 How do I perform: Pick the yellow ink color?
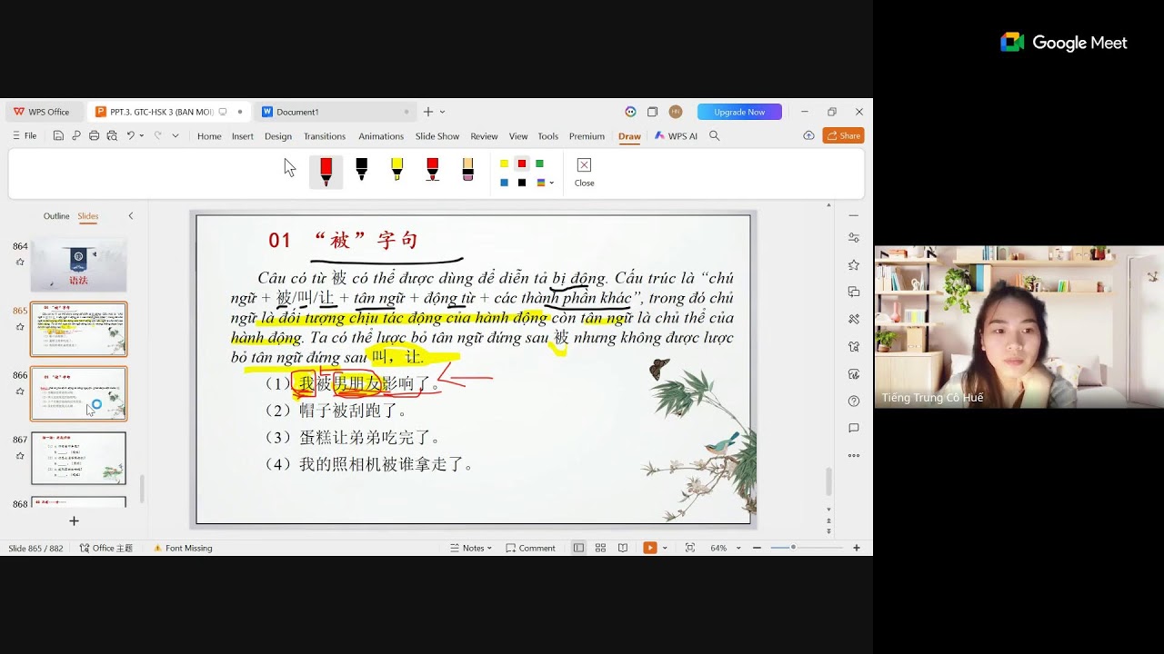(x=504, y=163)
